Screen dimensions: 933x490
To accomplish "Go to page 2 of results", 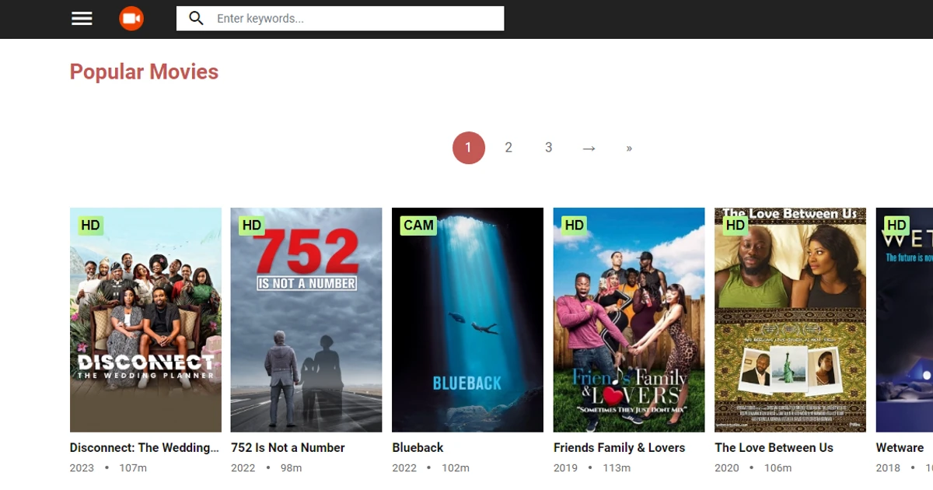I will point(508,148).
